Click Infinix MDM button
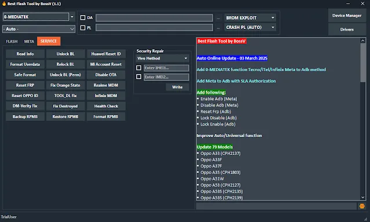This screenshot has width=370, height=222. click(106, 96)
